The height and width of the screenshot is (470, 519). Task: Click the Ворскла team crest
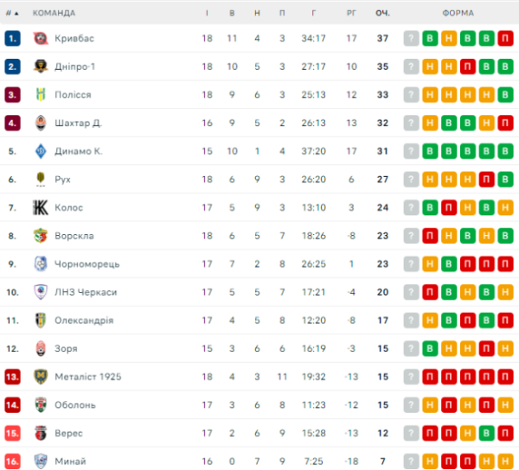coord(41,236)
